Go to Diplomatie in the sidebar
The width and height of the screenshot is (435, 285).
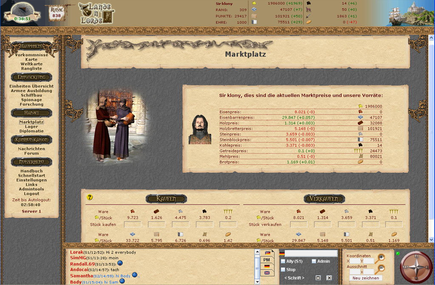coord(31,131)
